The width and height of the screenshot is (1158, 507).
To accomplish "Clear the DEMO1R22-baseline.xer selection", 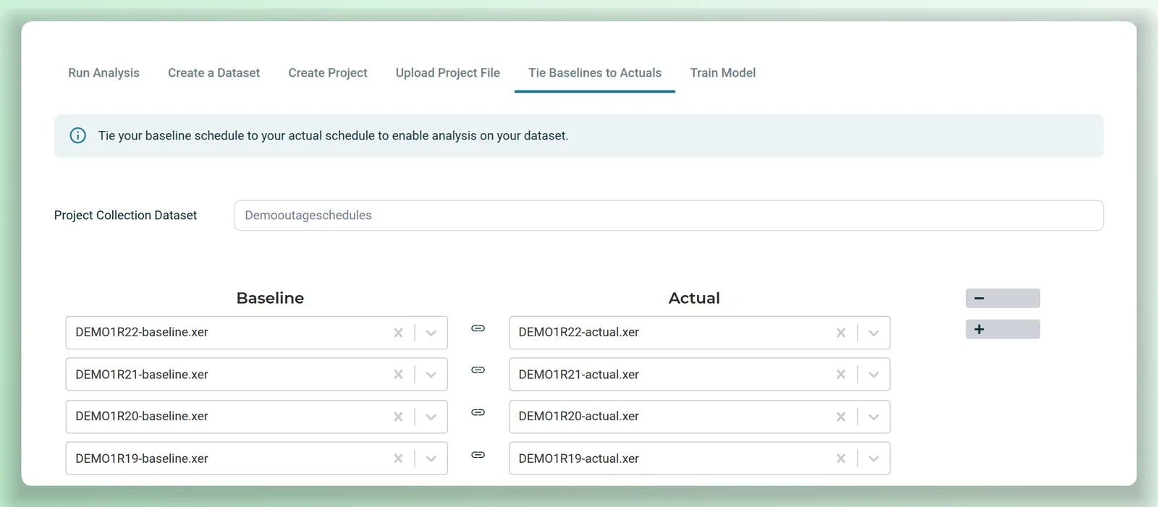I will 398,333.
